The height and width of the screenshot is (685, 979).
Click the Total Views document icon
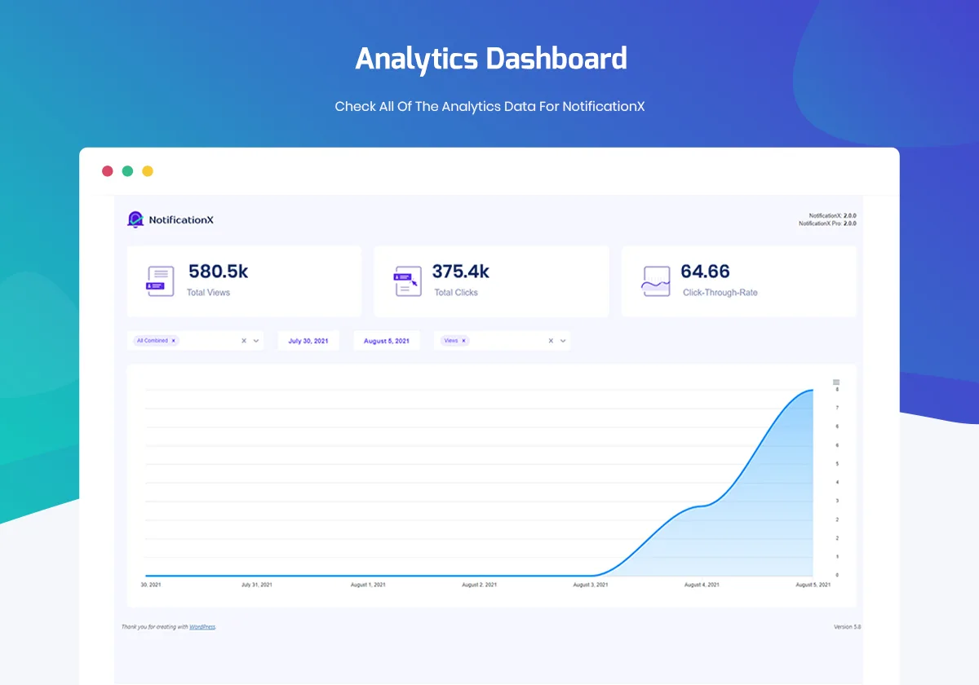click(160, 281)
